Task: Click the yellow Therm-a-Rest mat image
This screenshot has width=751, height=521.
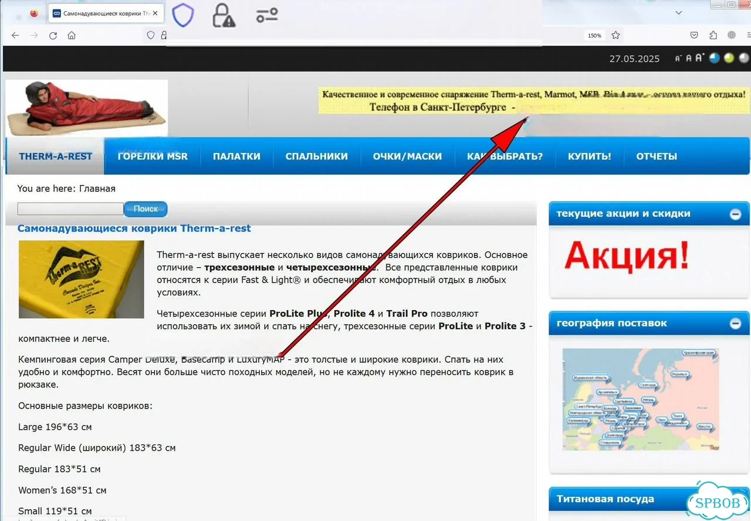Action: pos(82,279)
